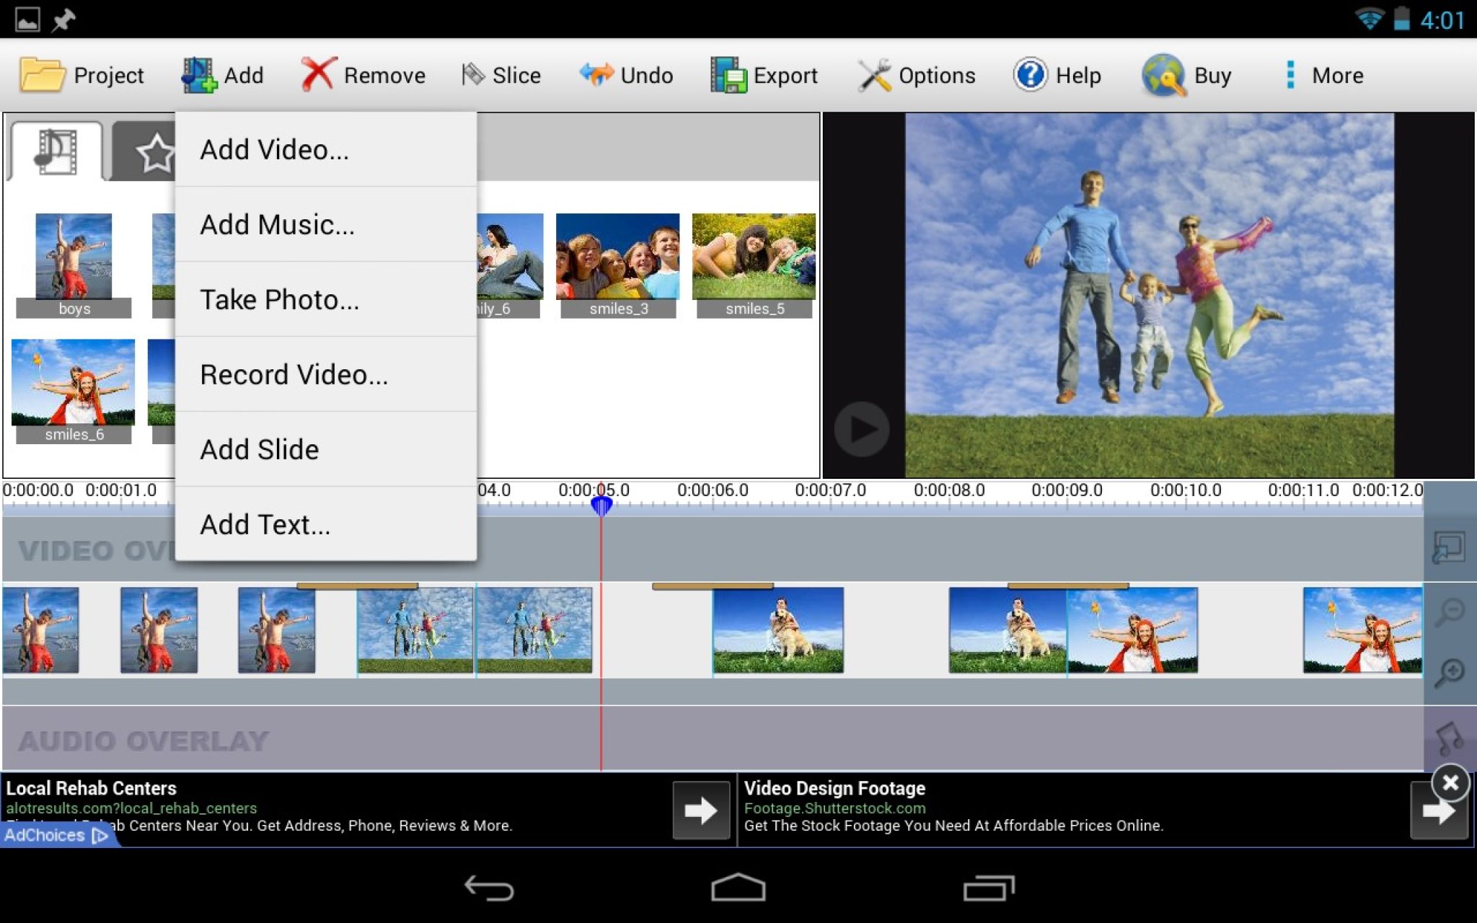Select Add Music menu entry
This screenshot has width=1477, height=923.
pos(277,224)
